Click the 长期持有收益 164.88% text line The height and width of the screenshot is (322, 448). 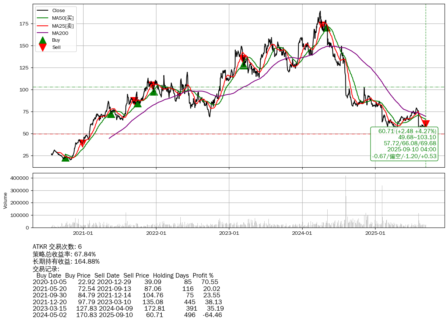pyautogui.click(x=66, y=262)
